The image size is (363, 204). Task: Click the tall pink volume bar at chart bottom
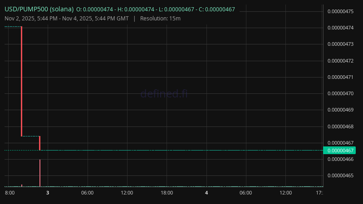40,173
